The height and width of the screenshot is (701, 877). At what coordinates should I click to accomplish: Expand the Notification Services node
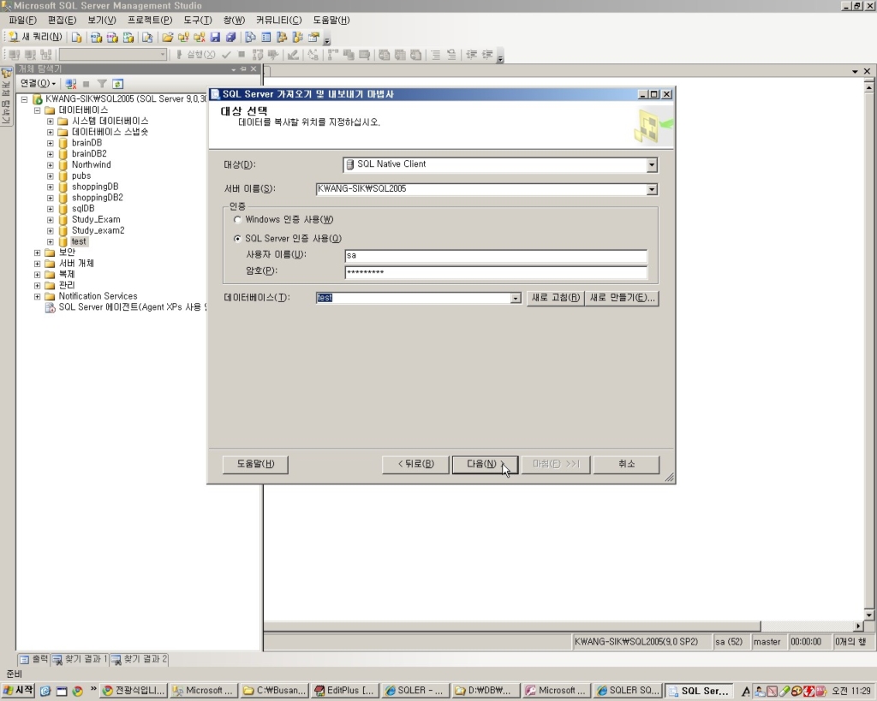(x=38, y=296)
